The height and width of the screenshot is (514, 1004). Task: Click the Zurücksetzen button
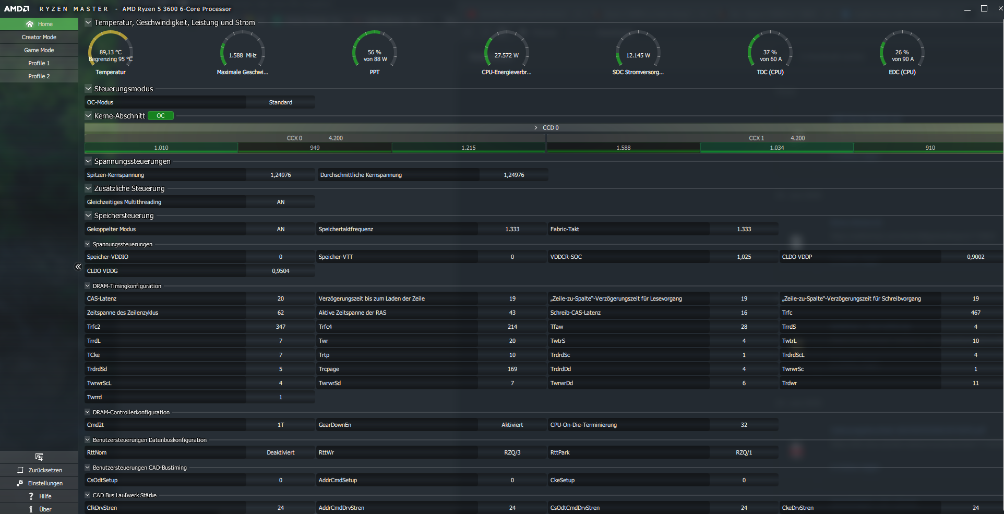tap(39, 470)
